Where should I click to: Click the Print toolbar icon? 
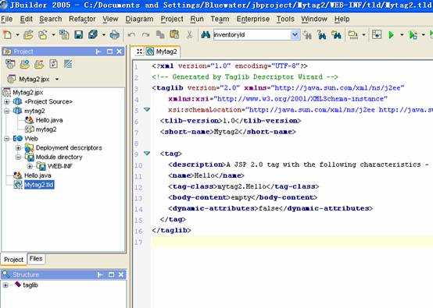tap(114, 35)
